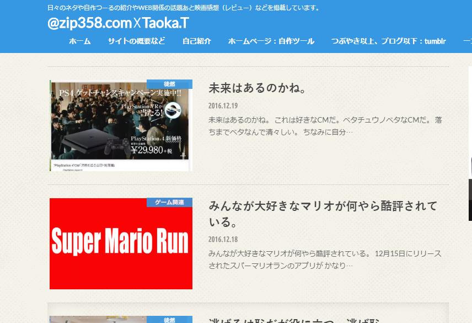Open the post みんなが大好きなマリオが何やら酷評されている。
This screenshot has width=472, height=323.
[x=323, y=214]
